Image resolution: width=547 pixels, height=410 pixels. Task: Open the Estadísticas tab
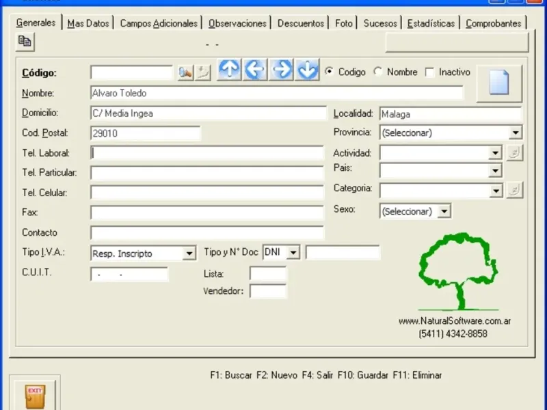(431, 23)
